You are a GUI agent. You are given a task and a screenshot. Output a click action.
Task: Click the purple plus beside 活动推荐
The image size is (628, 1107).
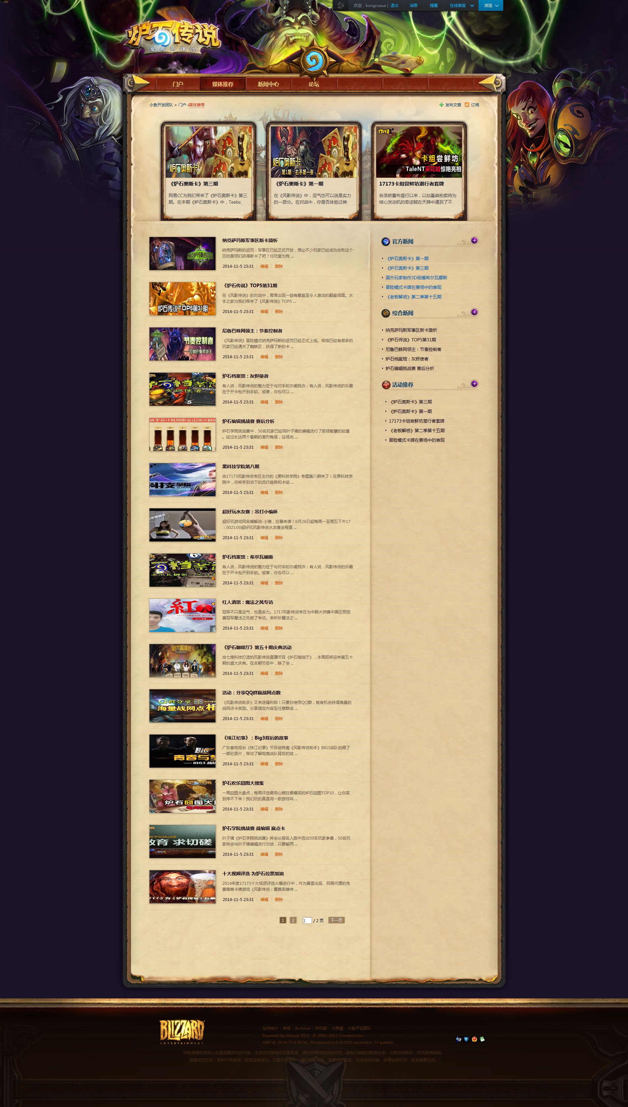pos(474,384)
